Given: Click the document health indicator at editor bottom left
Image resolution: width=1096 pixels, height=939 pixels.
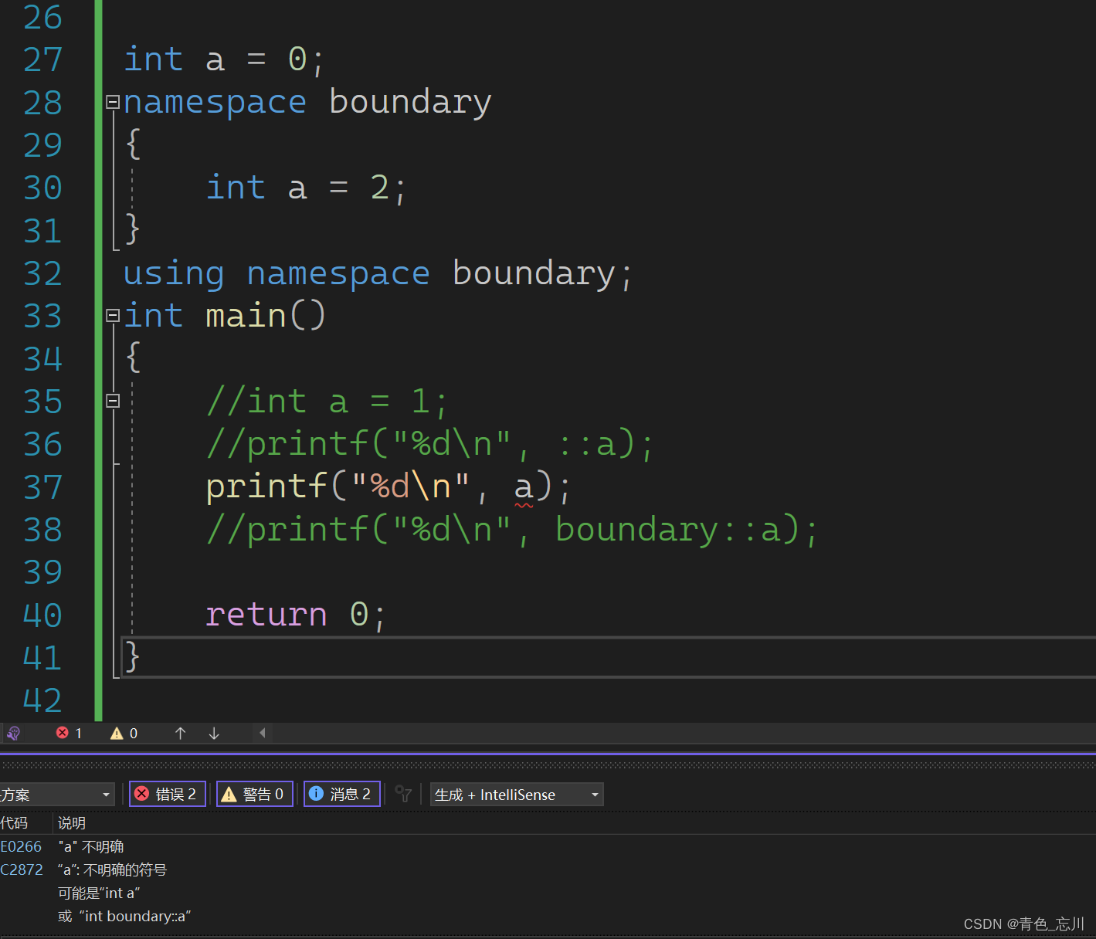Looking at the screenshot, I should (x=13, y=732).
